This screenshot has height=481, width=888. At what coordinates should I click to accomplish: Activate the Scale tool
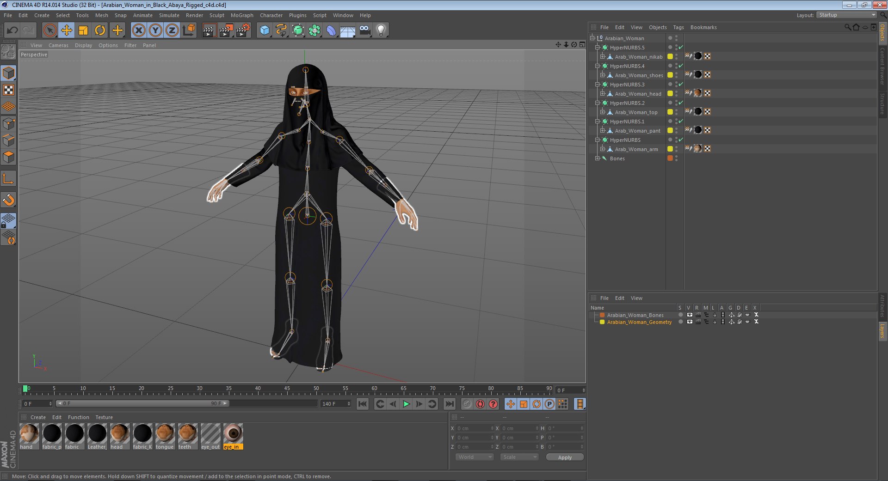(83, 30)
